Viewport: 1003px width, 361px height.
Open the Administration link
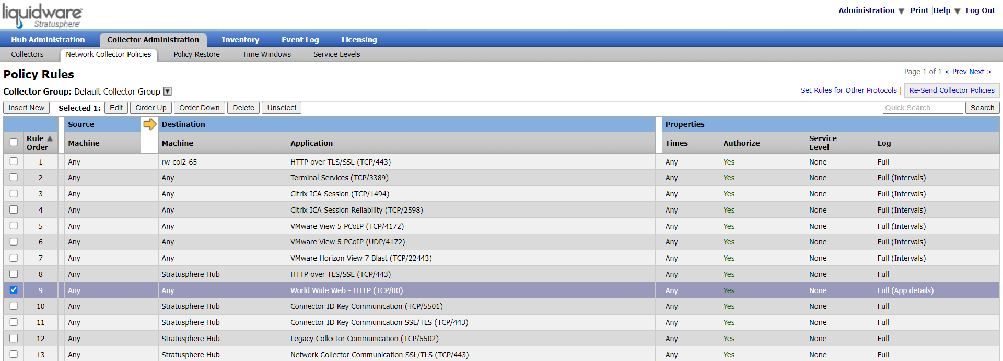(x=867, y=10)
